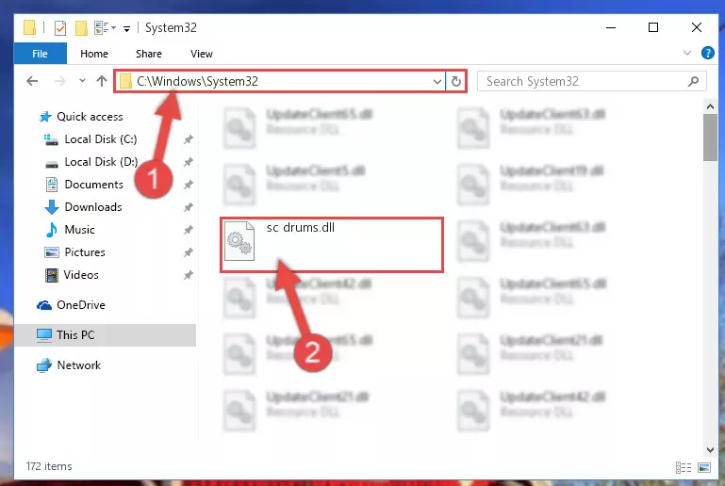The height and width of the screenshot is (486, 725).
Task: Open the recent locations dropdown arrow
Action: (x=82, y=81)
